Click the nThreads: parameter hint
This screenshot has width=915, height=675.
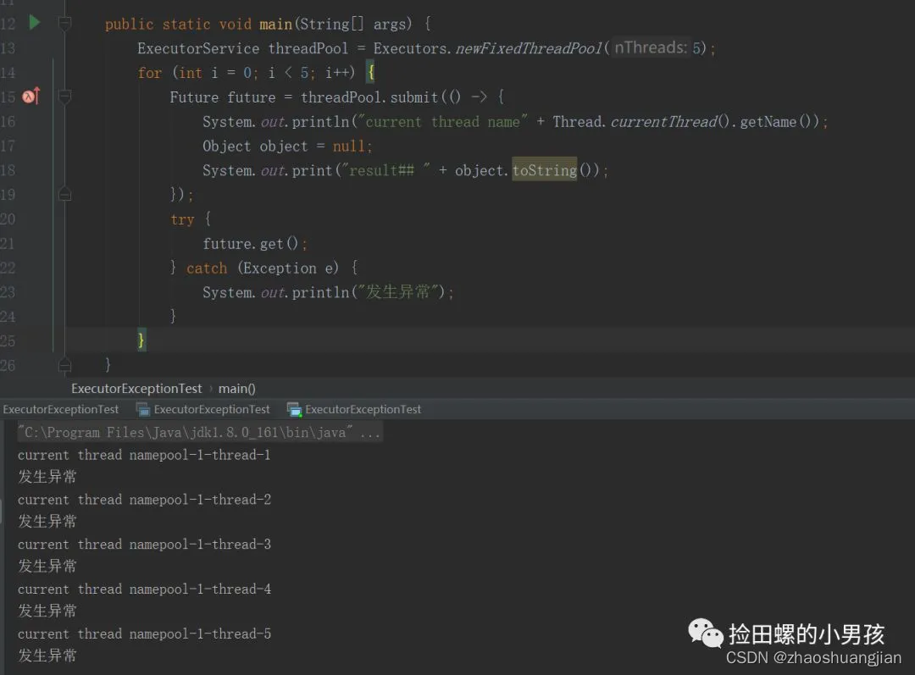pos(651,47)
